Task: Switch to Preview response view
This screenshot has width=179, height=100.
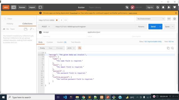Action: [x=59, y=48]
